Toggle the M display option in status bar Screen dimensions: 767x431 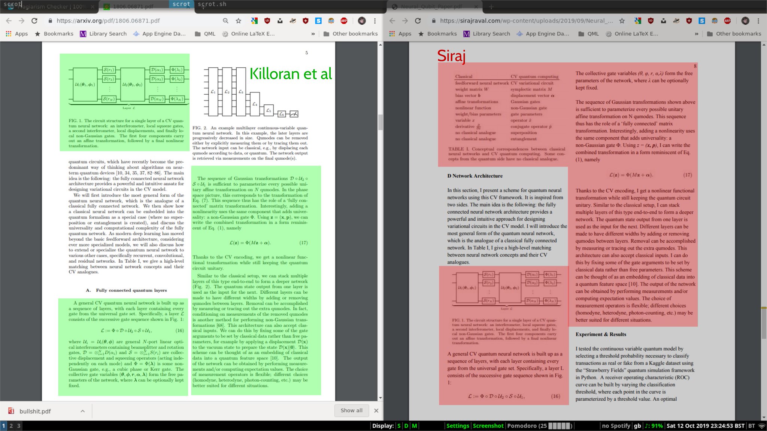point(414,426)
